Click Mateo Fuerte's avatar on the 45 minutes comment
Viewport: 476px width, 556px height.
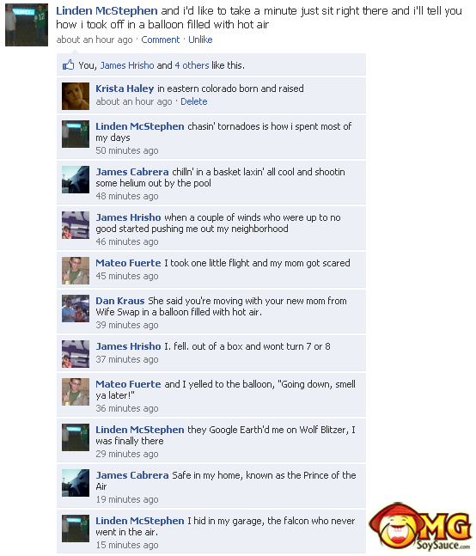[76, 271]
